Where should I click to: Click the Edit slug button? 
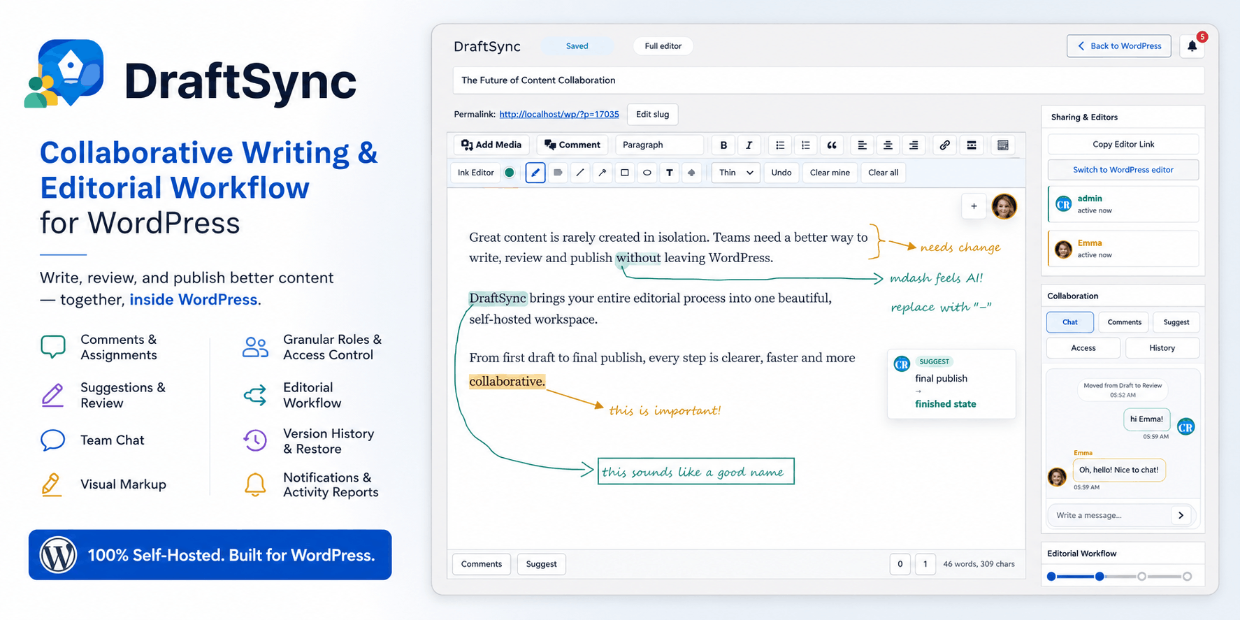tap(653, 115)
